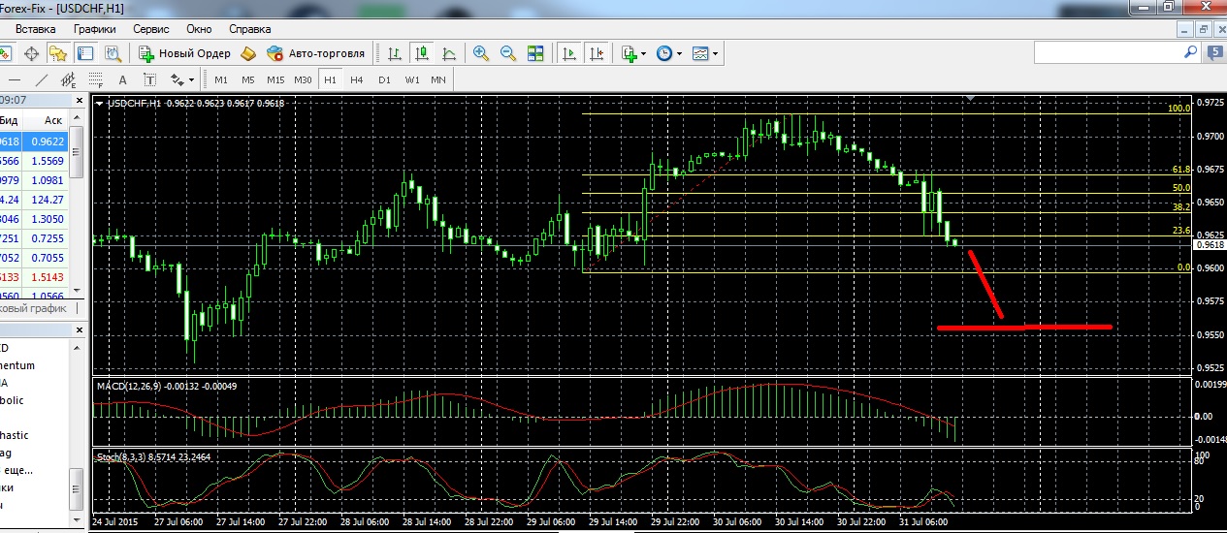This screenshot has height=533, width=1227.
Task: Toggle the chart shift button
Action: (x=596, y=53)
